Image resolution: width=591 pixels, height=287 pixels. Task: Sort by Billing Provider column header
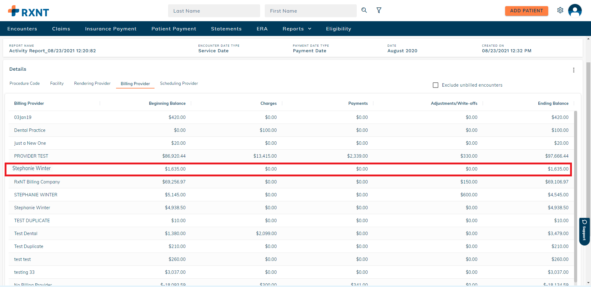[x=29, y=103]
